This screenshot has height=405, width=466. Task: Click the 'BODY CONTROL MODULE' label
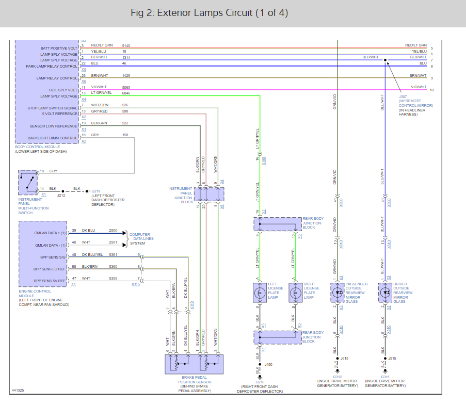tap(38, 147)
